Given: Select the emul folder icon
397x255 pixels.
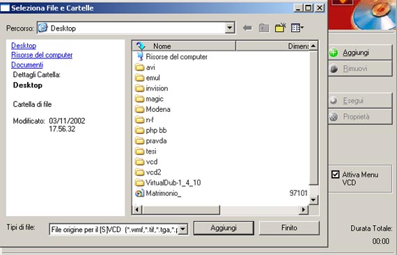Looking at the screenshot, I should click(139, 78).
